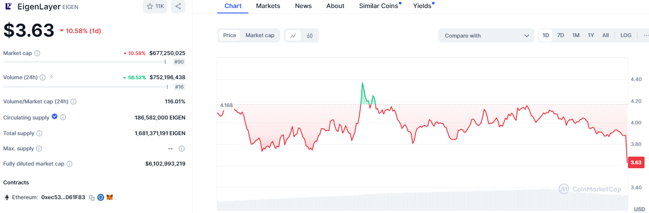Switch to the Markets tab
This screenshot has width=649, height=213.
click(x=268, y=6)
